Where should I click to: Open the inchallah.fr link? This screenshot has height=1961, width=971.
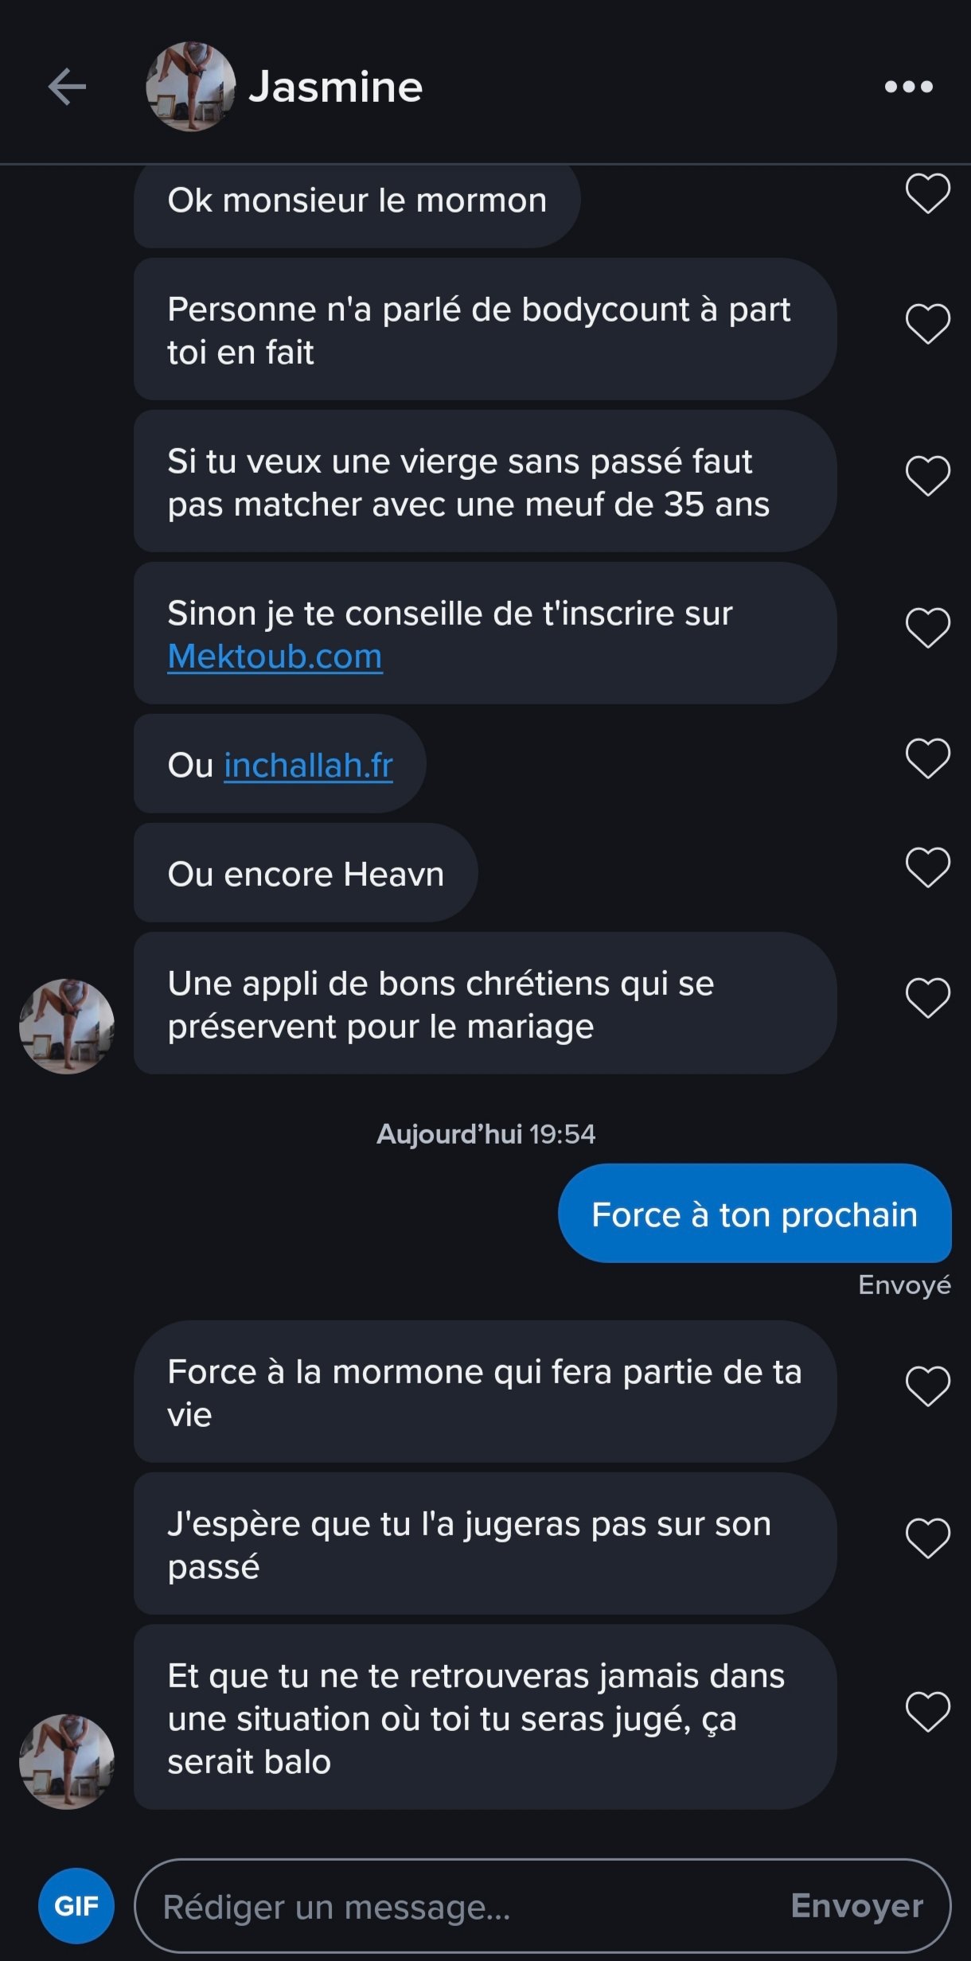click(308, 766)
